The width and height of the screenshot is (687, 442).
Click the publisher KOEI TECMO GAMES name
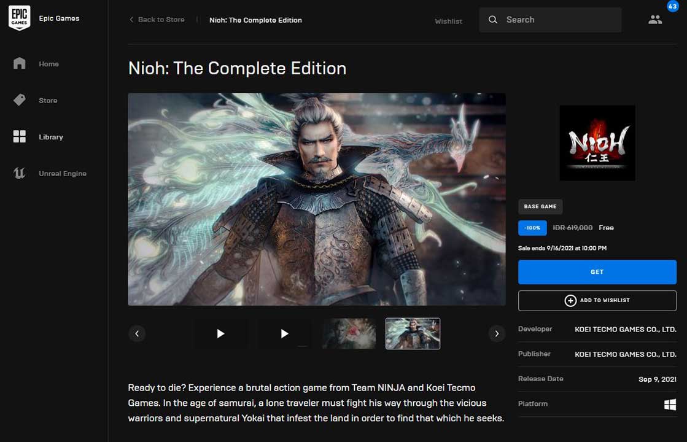625,354
